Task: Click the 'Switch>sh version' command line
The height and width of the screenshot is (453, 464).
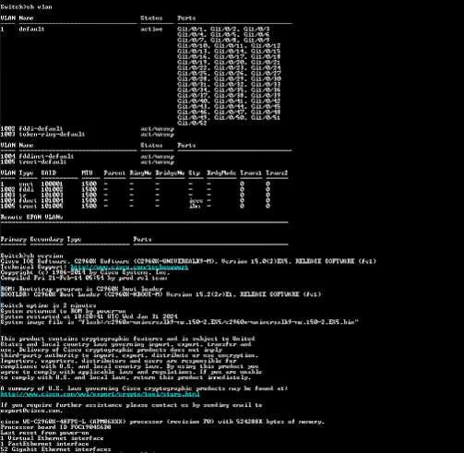Action: click(31, 256)
